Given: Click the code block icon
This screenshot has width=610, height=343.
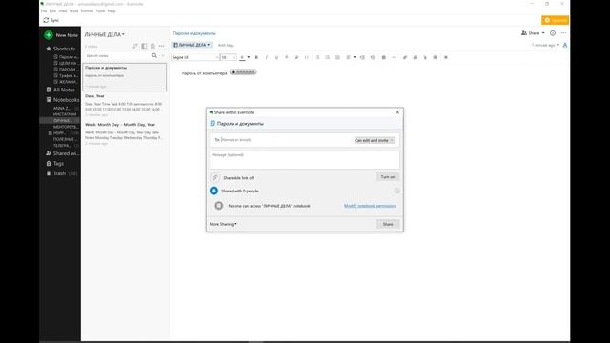Looking at the screenshot, I should tap(307, 57).
